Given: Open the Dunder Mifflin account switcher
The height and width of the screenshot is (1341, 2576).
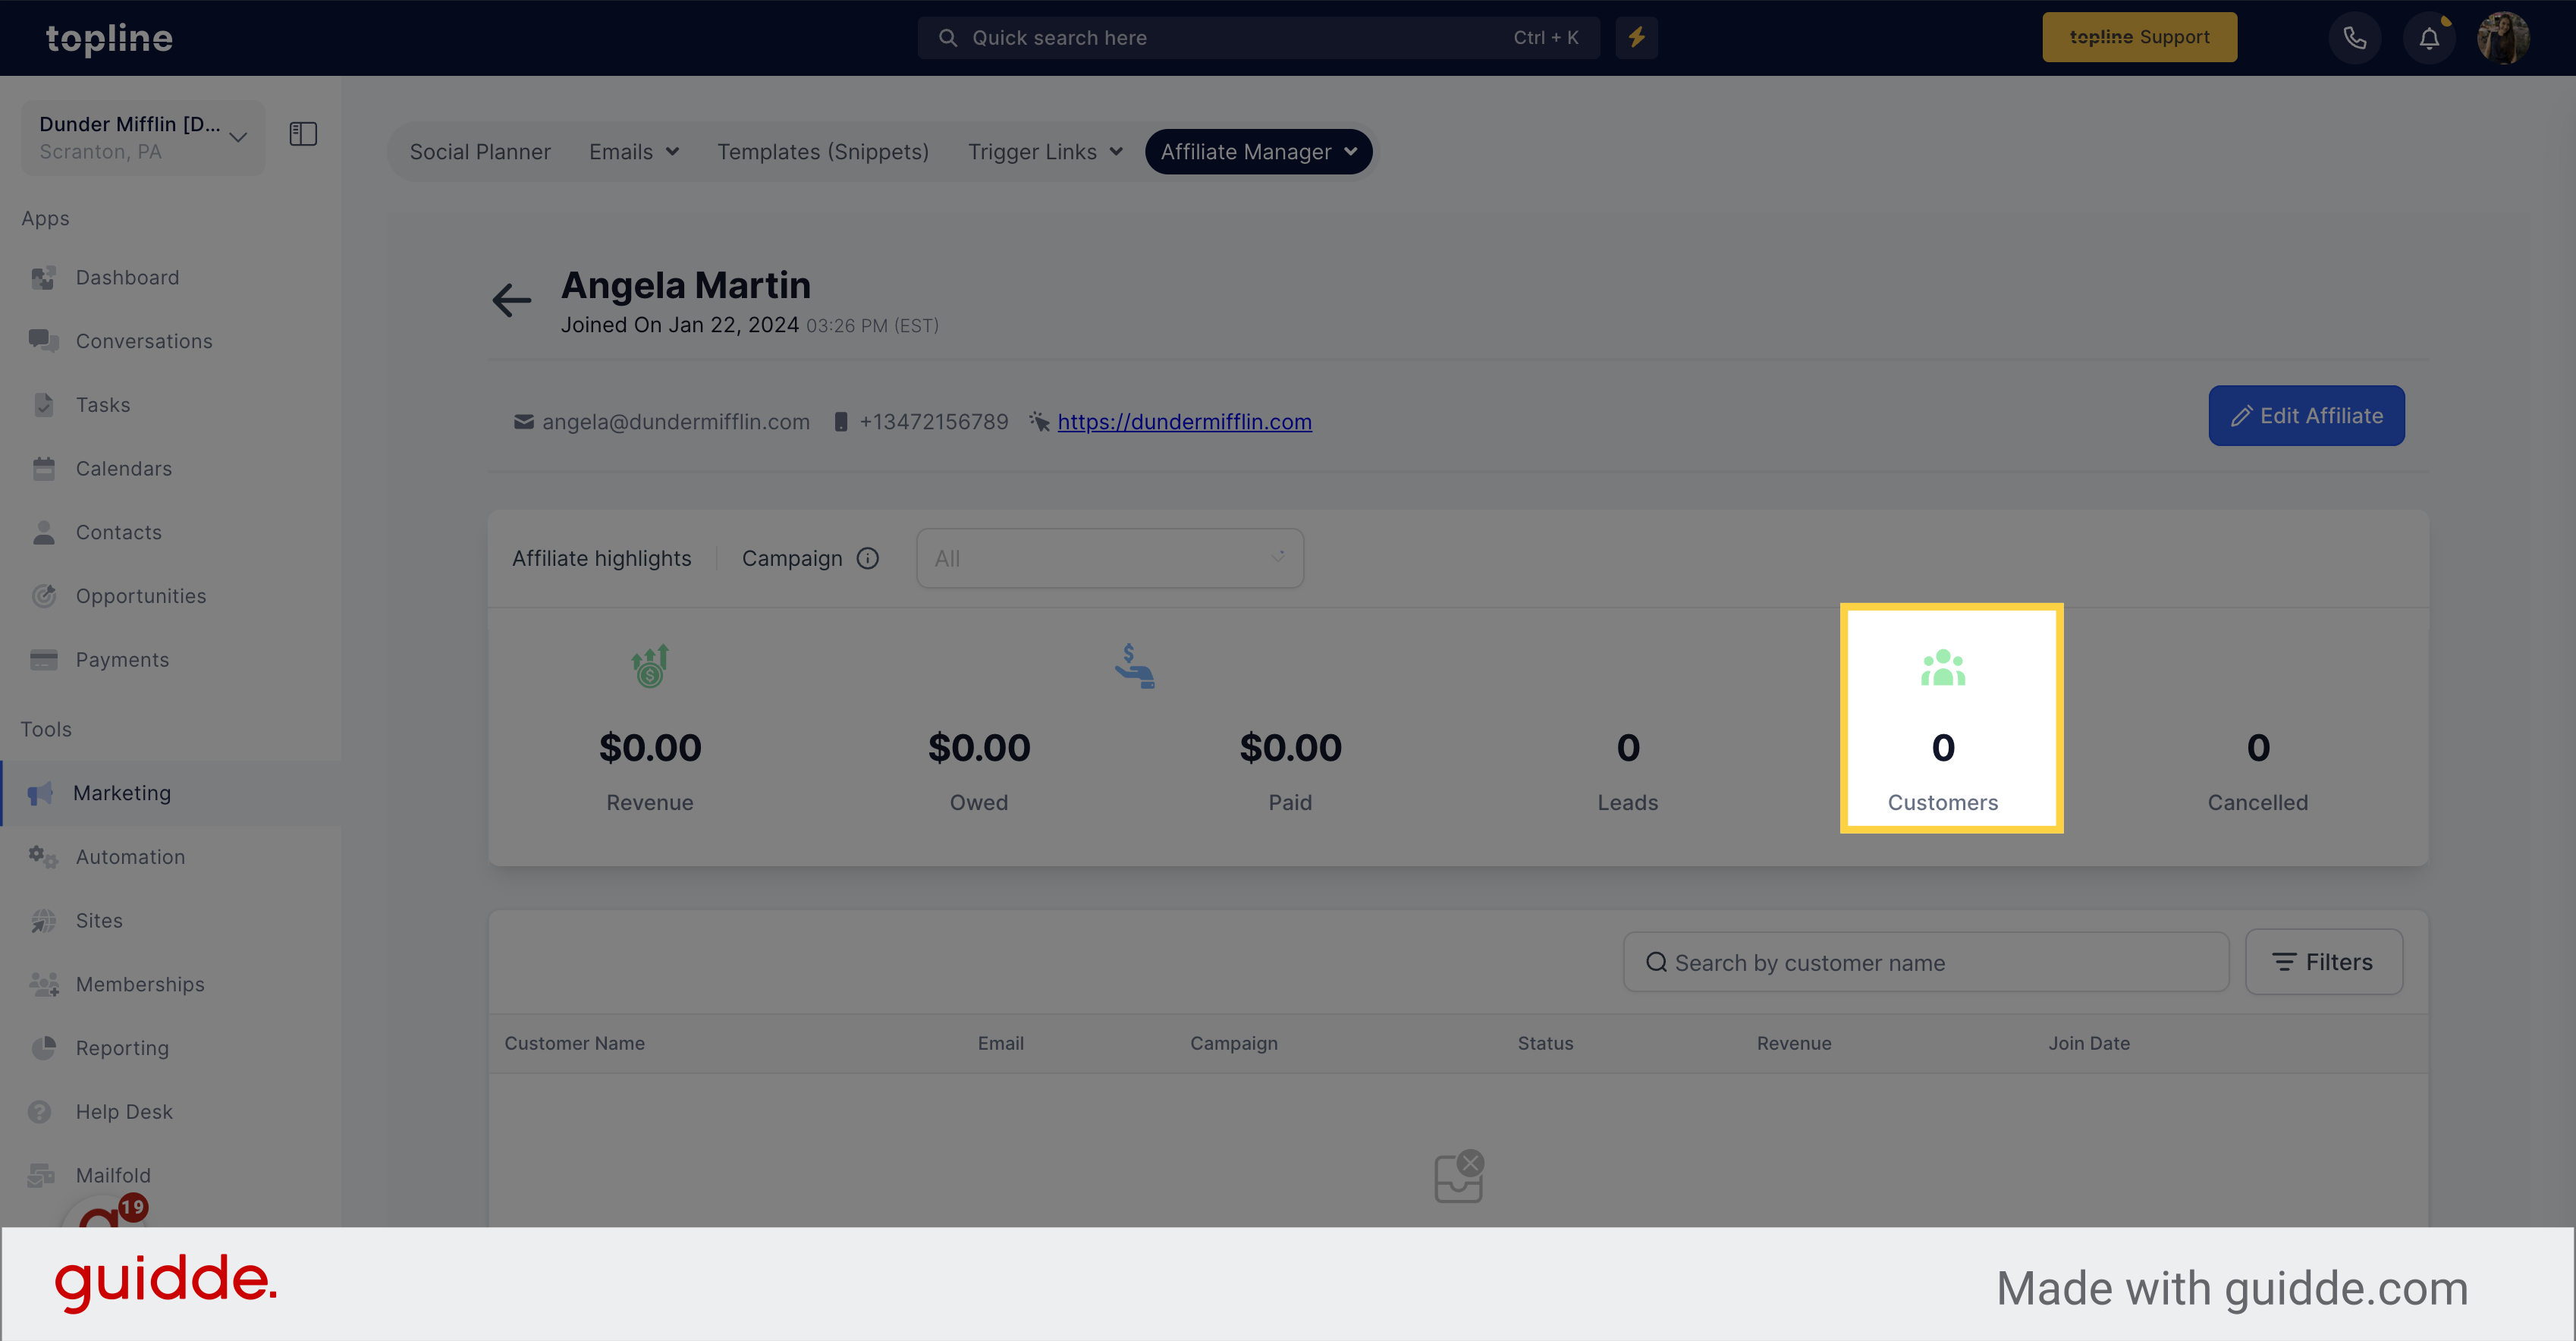Looking at the screenshot, I should coord(143,137).
